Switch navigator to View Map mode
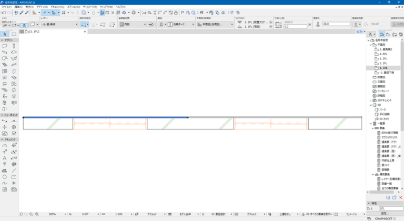Image resolution: width=404 pixels, height=221 pixels. [x=388, y=34]
